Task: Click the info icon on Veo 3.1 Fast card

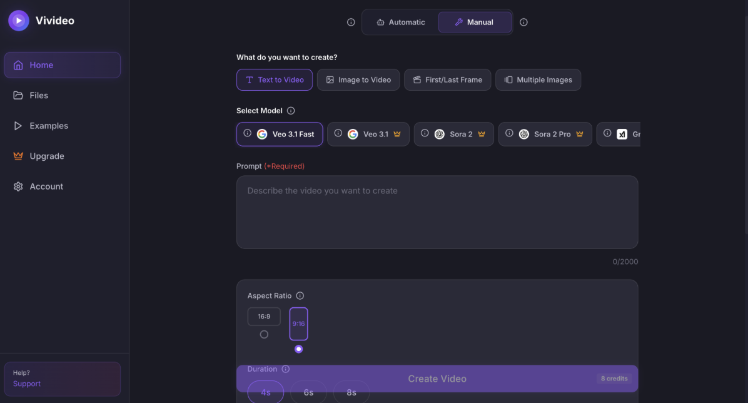Action: pos(247,133)
